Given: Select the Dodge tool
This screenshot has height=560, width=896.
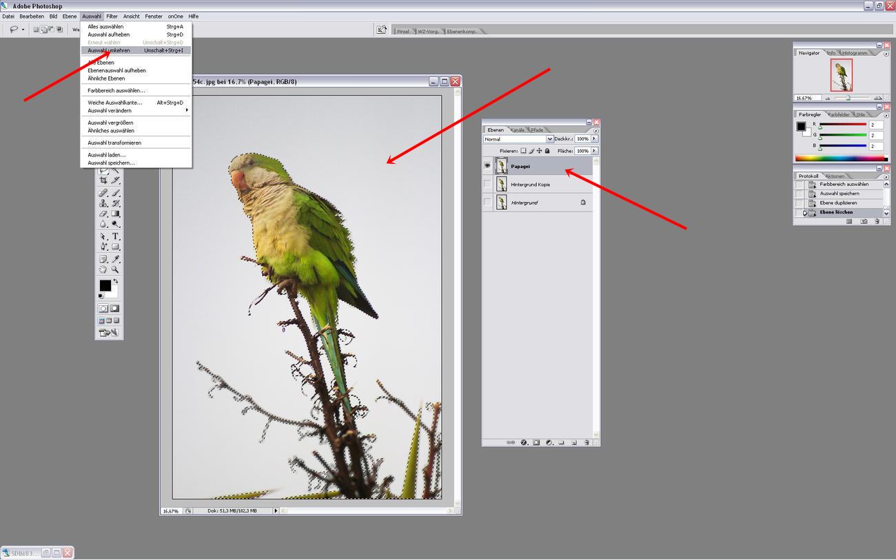Looking at the screenshot, I should coord(115,224).
